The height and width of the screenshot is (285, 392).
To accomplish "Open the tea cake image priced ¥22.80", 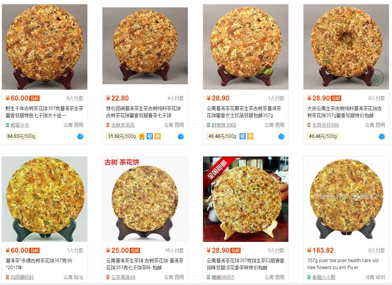I will pos(145,46).
